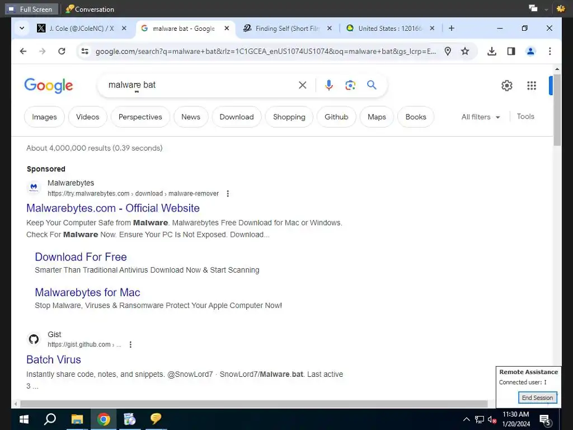Close the United States tab
Image resolution: width=573 pixels, height=430 pixels.
[432, 28]
